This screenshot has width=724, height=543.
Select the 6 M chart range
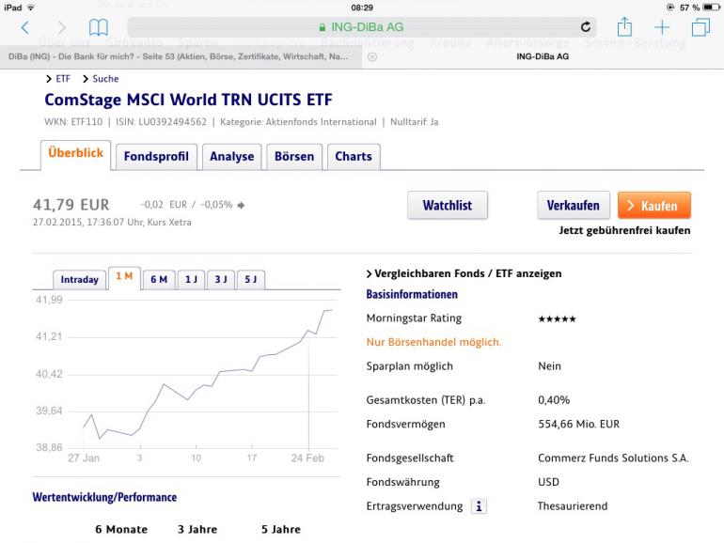pos(159,280)
